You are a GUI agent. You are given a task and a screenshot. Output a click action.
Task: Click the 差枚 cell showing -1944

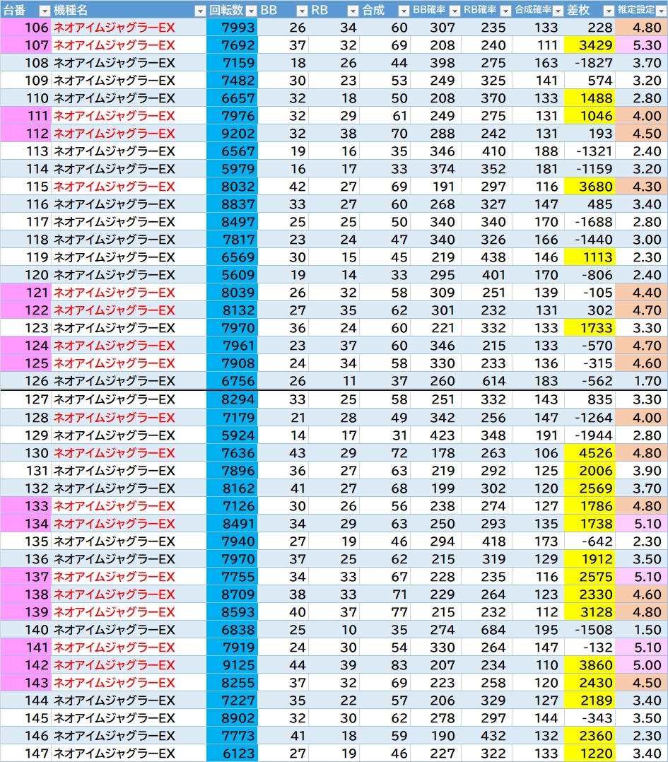590,435
